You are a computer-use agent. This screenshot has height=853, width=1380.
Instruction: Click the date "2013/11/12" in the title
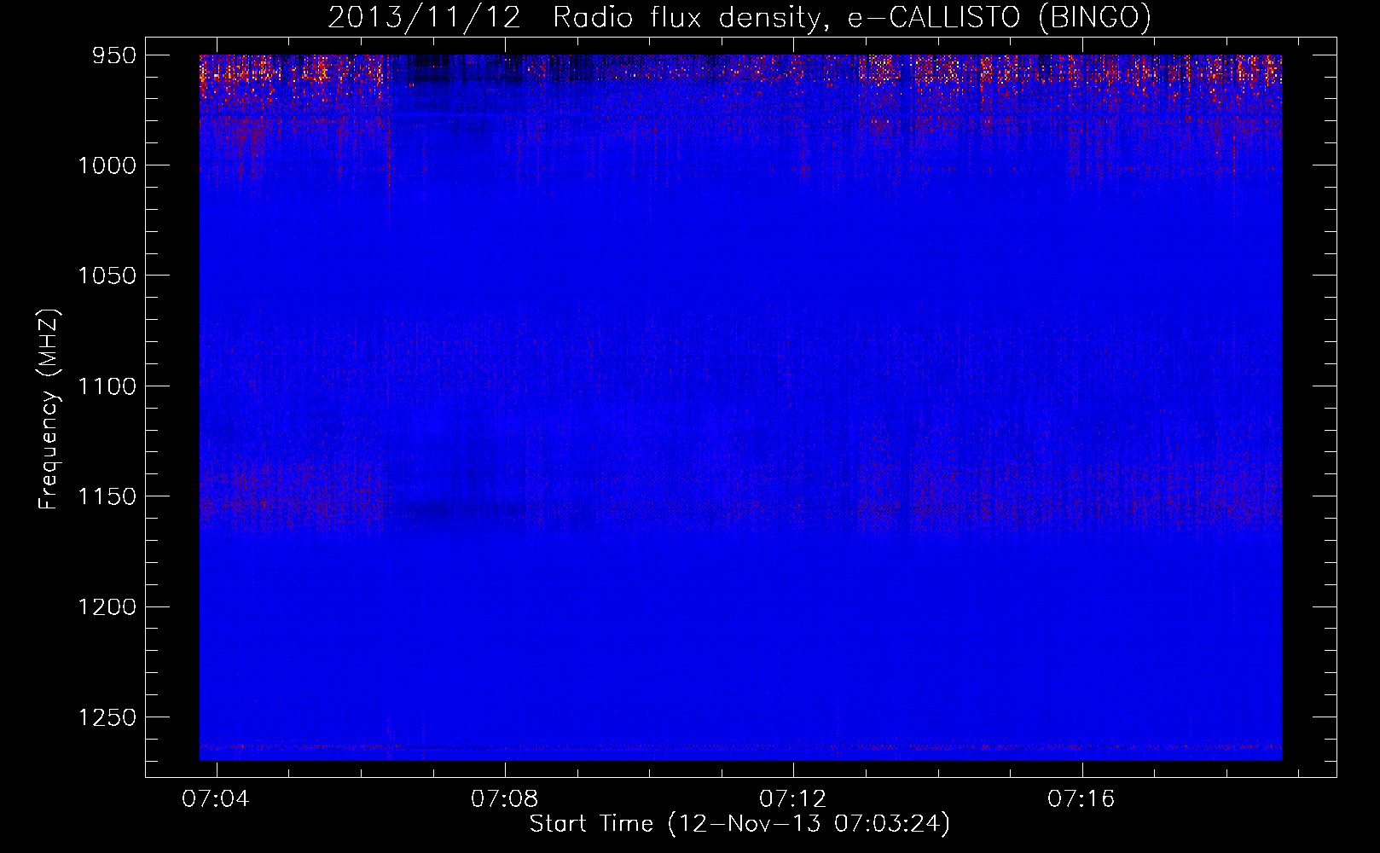click(x=425, y=17)
